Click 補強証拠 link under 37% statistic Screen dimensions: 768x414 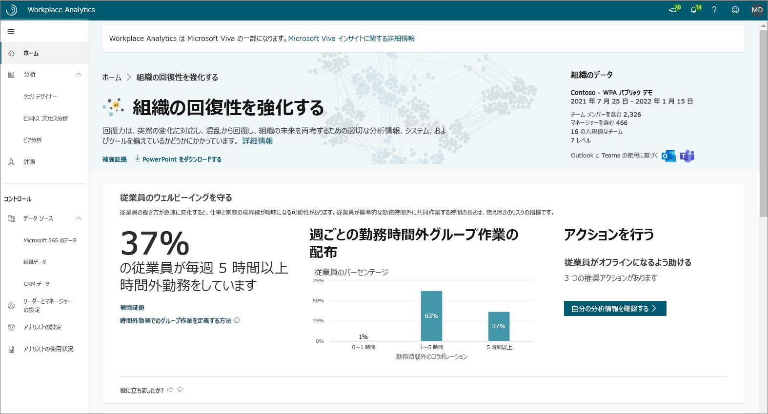click(x=132, y=308)
